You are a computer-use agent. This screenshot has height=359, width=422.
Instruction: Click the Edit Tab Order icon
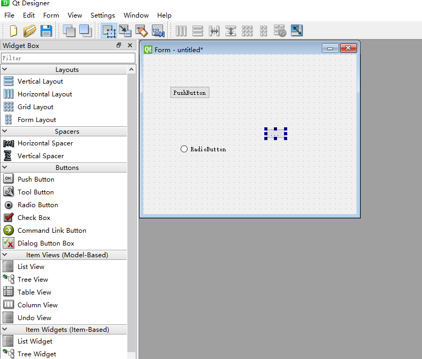pyautogui.click(x=158, y=31)
